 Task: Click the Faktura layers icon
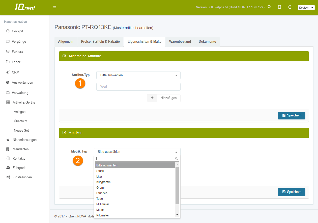point(8,52)
